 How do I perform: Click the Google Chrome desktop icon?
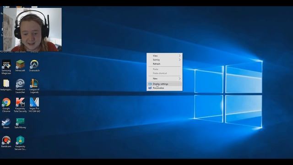point(6,105)
